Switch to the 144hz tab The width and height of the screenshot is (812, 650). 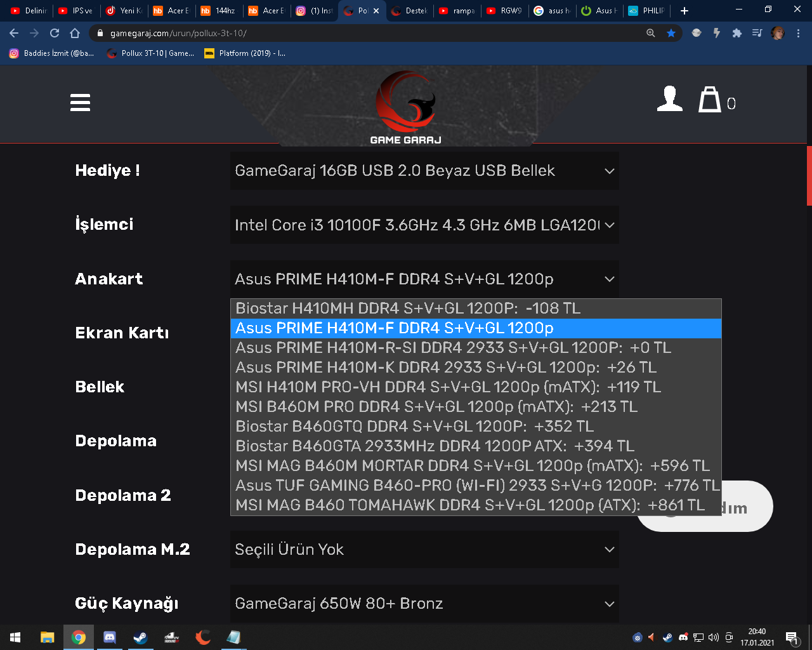pyautogui.click(x=219, y=11)
